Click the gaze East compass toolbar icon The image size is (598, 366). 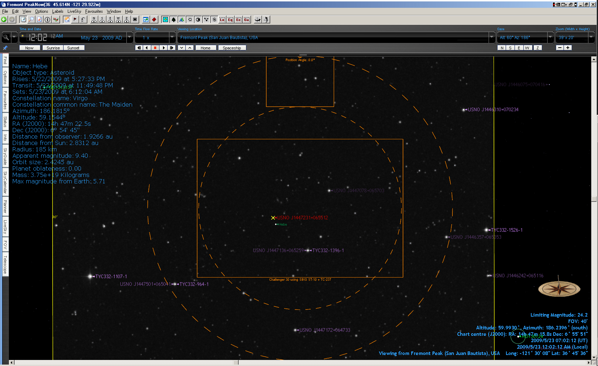click(110, 20)
